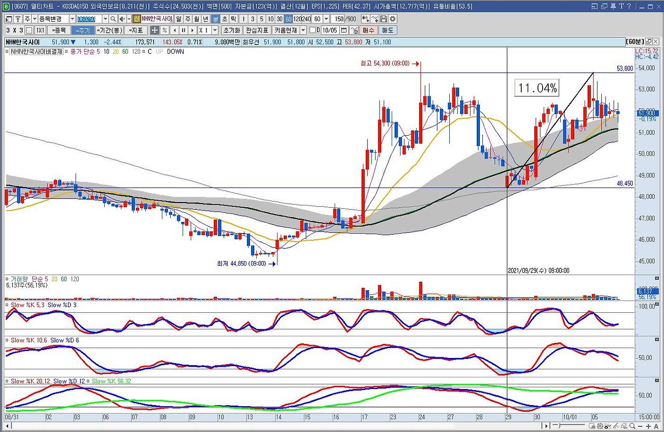
Task: Click the NHN한국사이버결제 chart legend label
Action: point(36,52)
